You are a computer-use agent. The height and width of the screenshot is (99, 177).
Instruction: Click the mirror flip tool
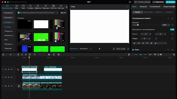click(49, 54)
